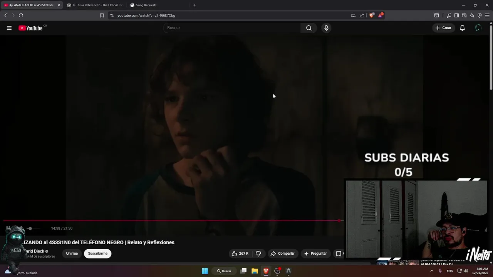Open the OBS icon on taskbar
Image resolution: width=493 pixels, height=277 pixels.
(x=277, y=271)
